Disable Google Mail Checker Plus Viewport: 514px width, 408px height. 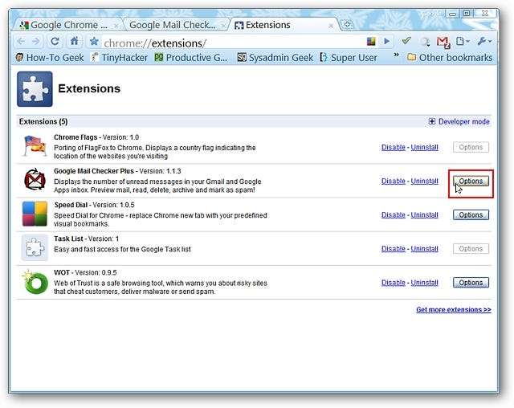394,181
